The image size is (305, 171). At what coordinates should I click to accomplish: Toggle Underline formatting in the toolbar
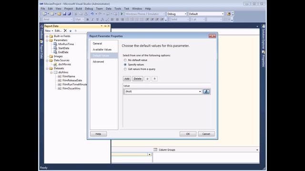[97, 19]
